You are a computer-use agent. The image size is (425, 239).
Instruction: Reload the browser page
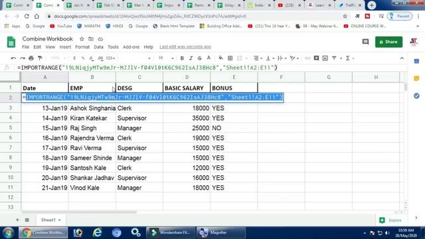(27, 16)
